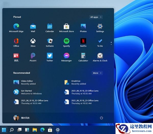Image resolution: width=153 pixels, height=134 pixels.
Task: Launch PicsArt
Action: [33, 57]
